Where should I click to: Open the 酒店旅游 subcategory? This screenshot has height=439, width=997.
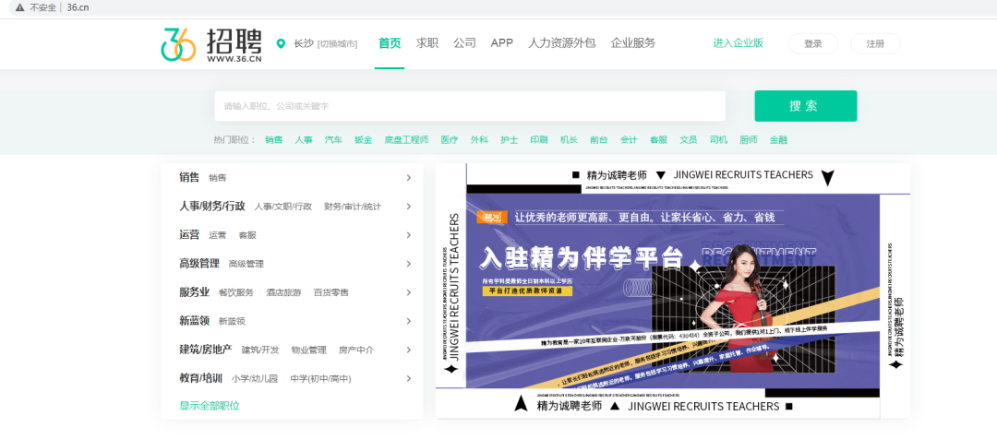(x=283, y=293)
